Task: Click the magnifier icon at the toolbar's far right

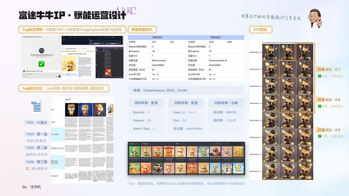Action: pos(243,144)
